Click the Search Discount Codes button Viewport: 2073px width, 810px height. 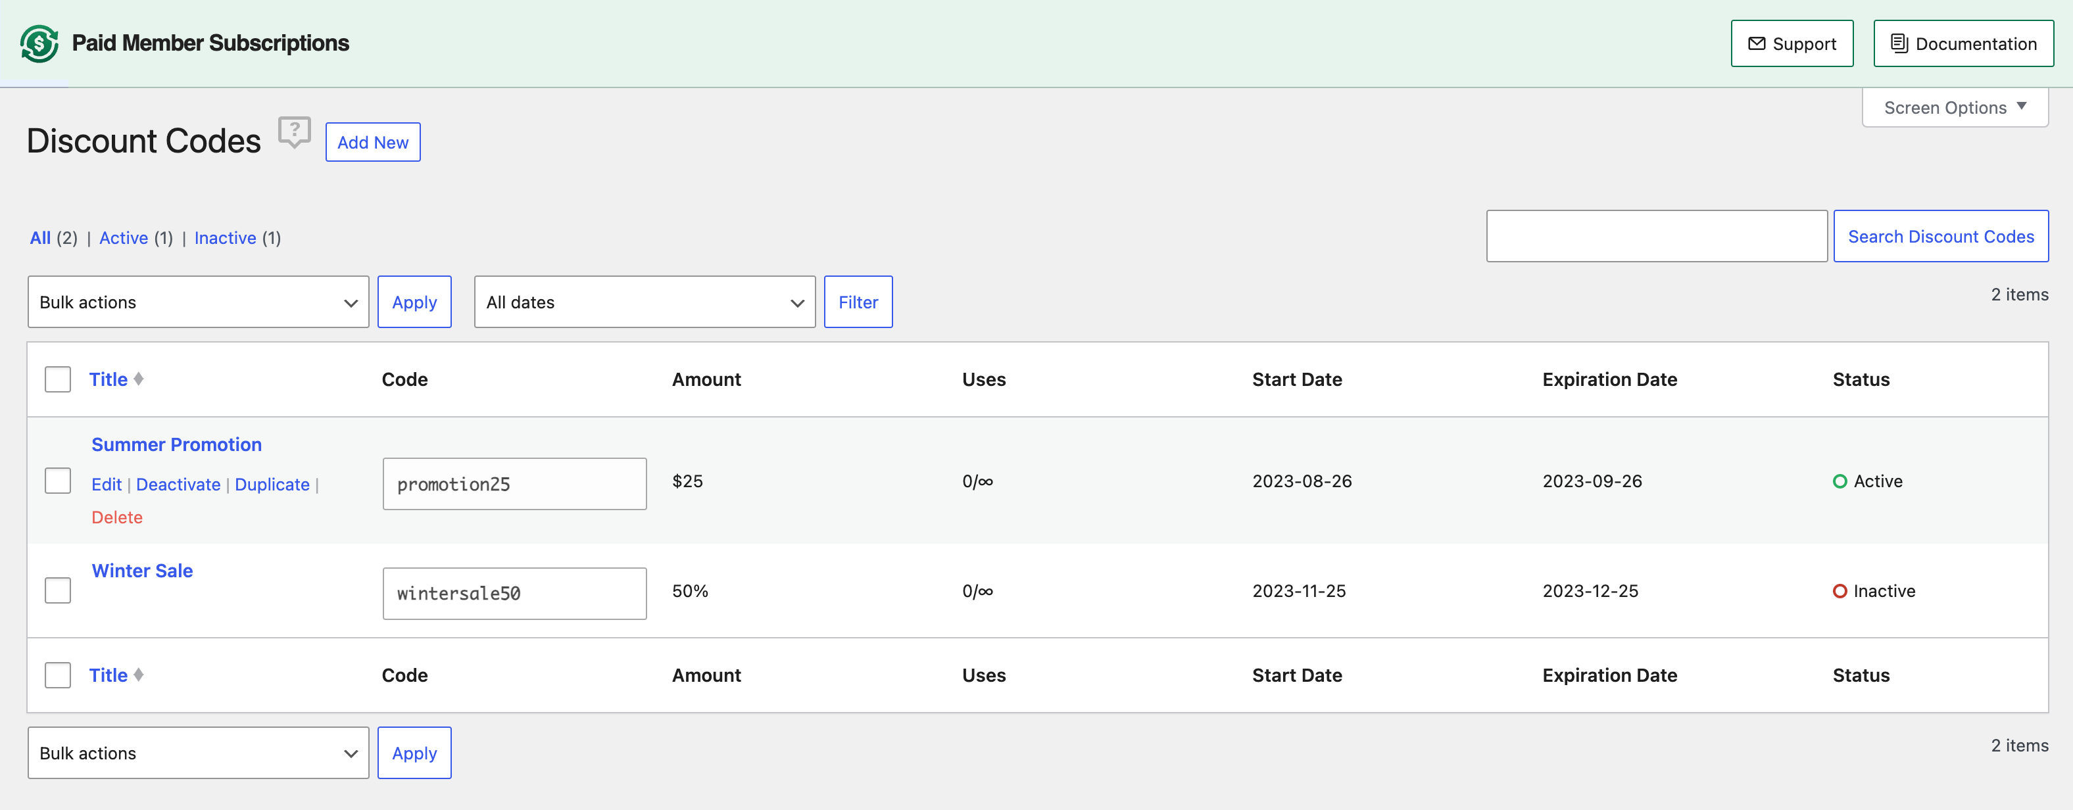[x=1941, y=237]
